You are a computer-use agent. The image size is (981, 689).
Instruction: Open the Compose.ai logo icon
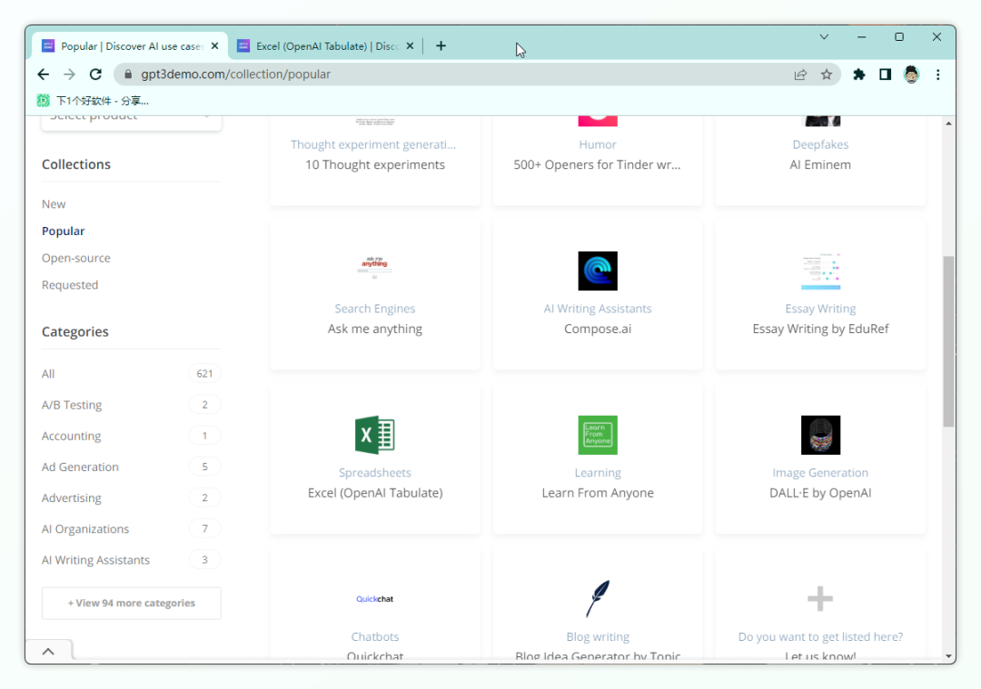click(598, 271)
